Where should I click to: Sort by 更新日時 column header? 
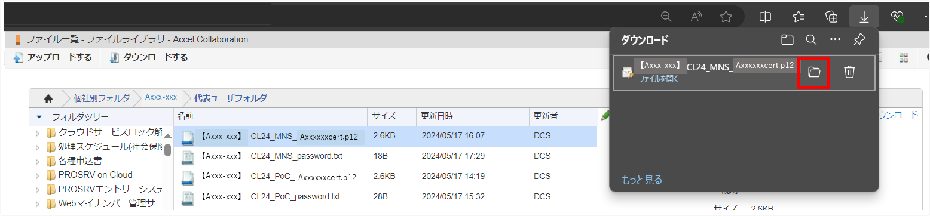(x=472, y=116)
